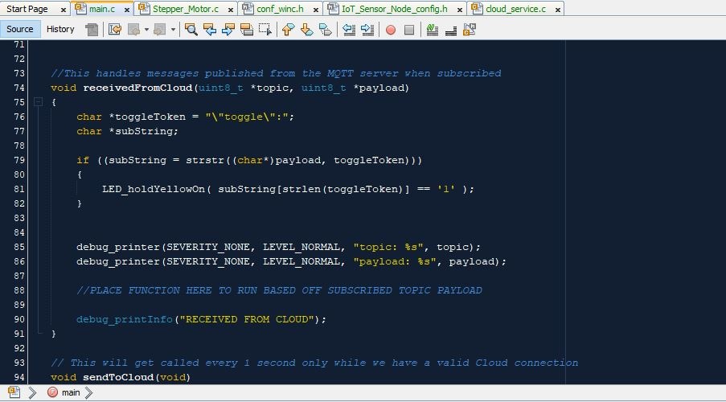Open Back navigation dropdown arrow

146,30
